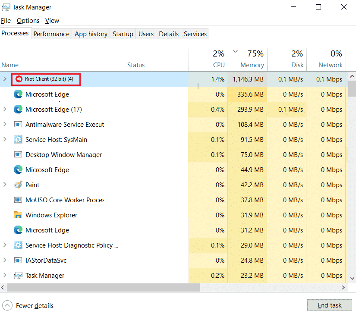This screenshot has width=356, height=317.
Task: Click the Task Manager icon in the process list
Action: 18,275
